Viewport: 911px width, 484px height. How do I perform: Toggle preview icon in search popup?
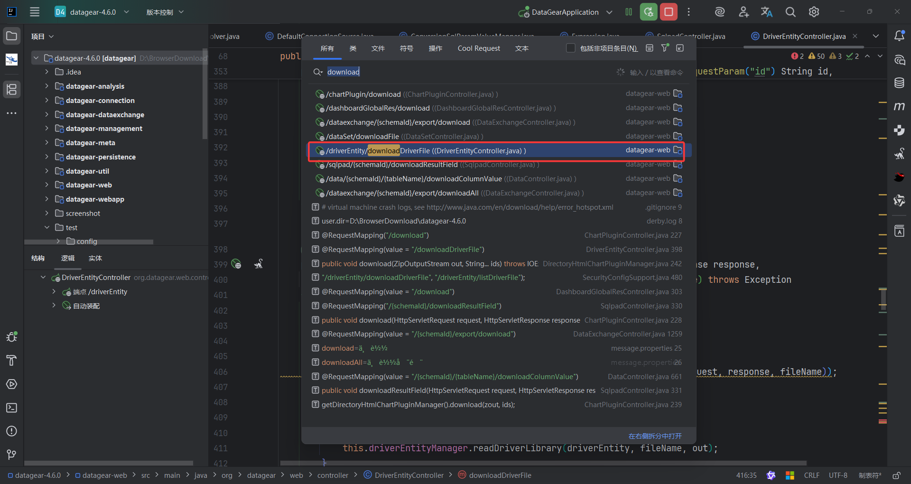pos(650,48)
